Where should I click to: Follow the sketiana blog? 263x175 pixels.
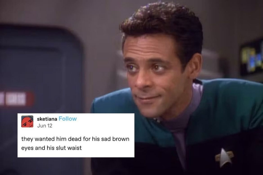click(68, 119)
